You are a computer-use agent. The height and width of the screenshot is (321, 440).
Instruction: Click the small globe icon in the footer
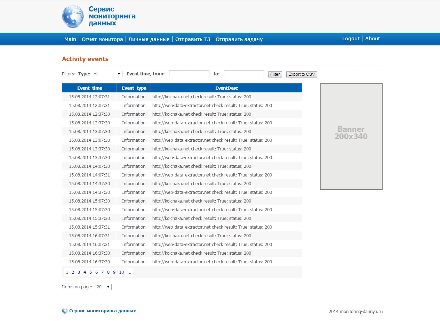coord(65,311)
